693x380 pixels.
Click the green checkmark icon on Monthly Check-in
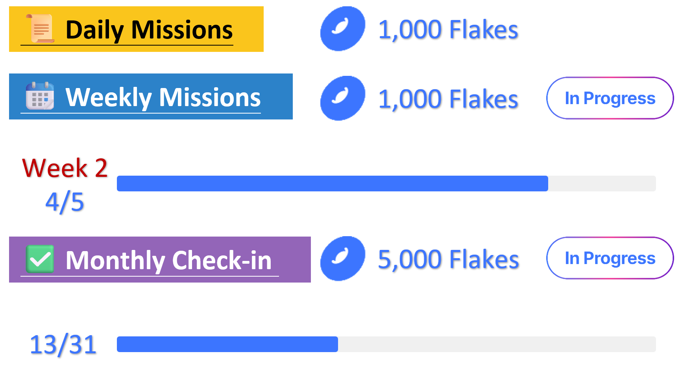click(40, 259)
